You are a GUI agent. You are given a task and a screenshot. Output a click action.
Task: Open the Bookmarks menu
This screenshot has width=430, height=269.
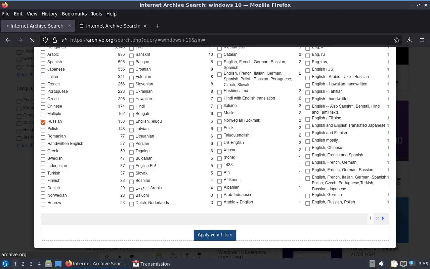(74, 14)
